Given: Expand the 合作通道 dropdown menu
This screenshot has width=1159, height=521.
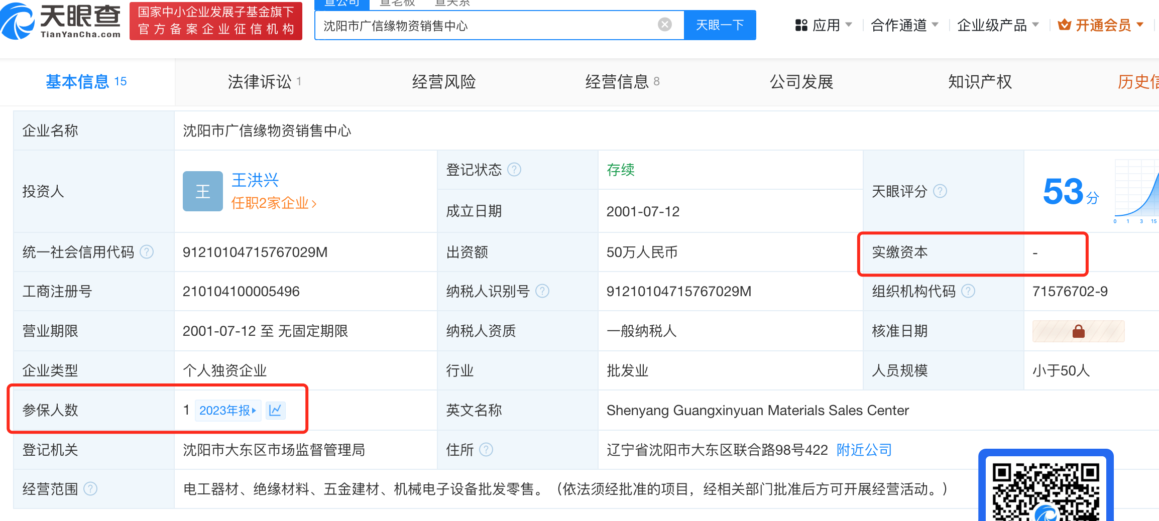Looking at the screenshot, I should [x=904, y=25].
